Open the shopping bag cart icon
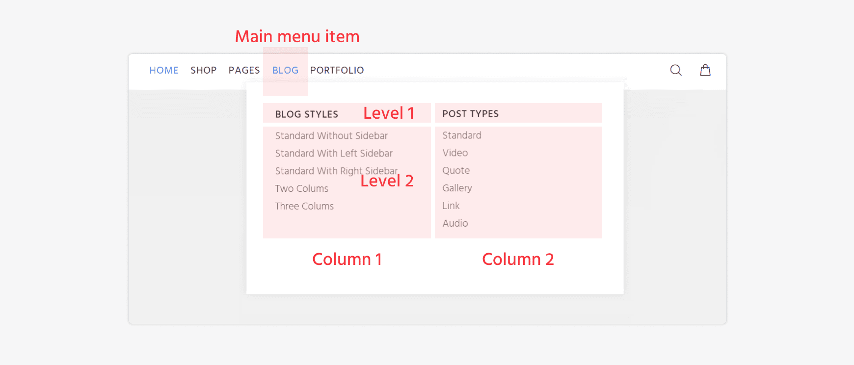This screenshot has height=365, width=854. 705,70
